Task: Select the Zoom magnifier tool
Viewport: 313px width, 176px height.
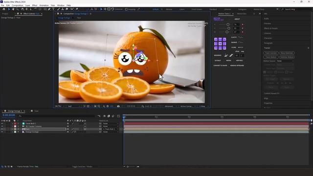Action: click(18, 9)
